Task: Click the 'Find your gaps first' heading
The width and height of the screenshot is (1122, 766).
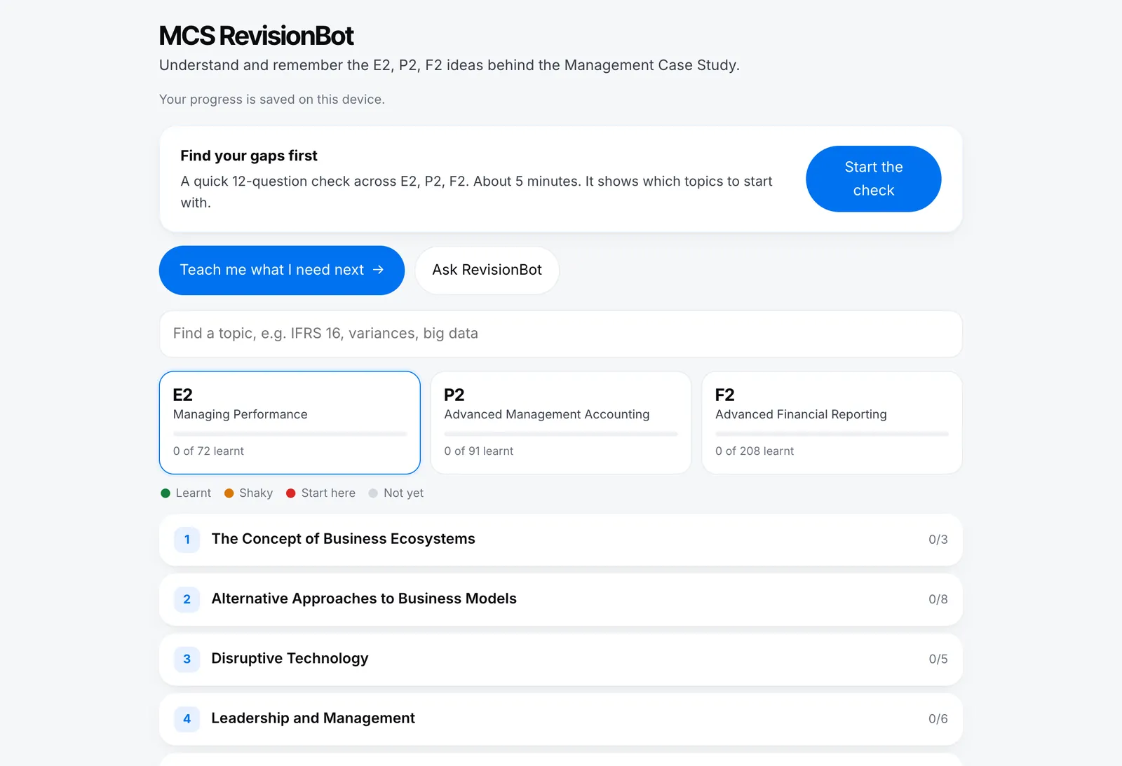Action: pyautogui.click(x=249, y=156)
